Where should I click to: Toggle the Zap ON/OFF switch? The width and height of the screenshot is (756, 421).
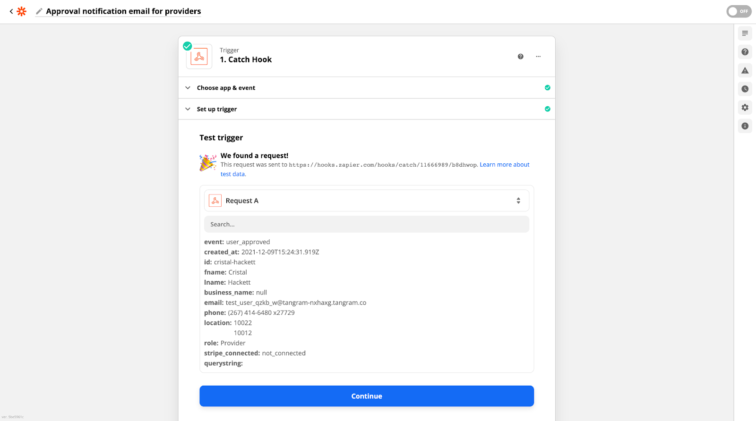[739, 11]
